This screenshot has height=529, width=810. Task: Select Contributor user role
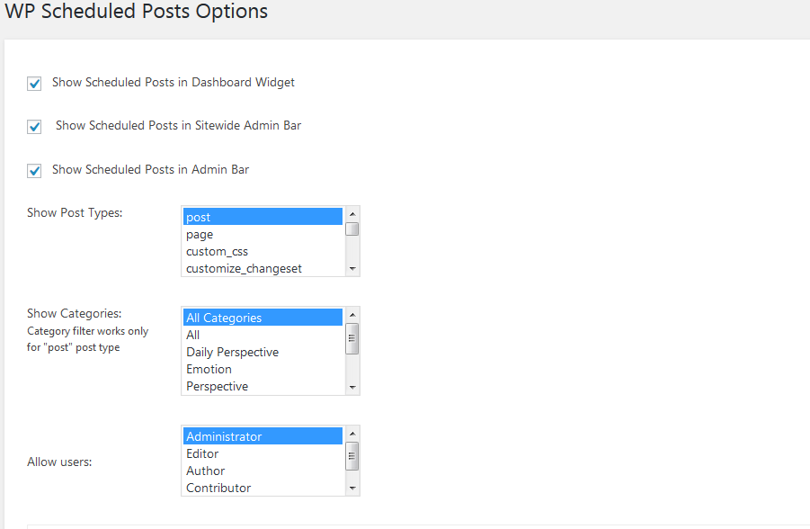point(218,489)
